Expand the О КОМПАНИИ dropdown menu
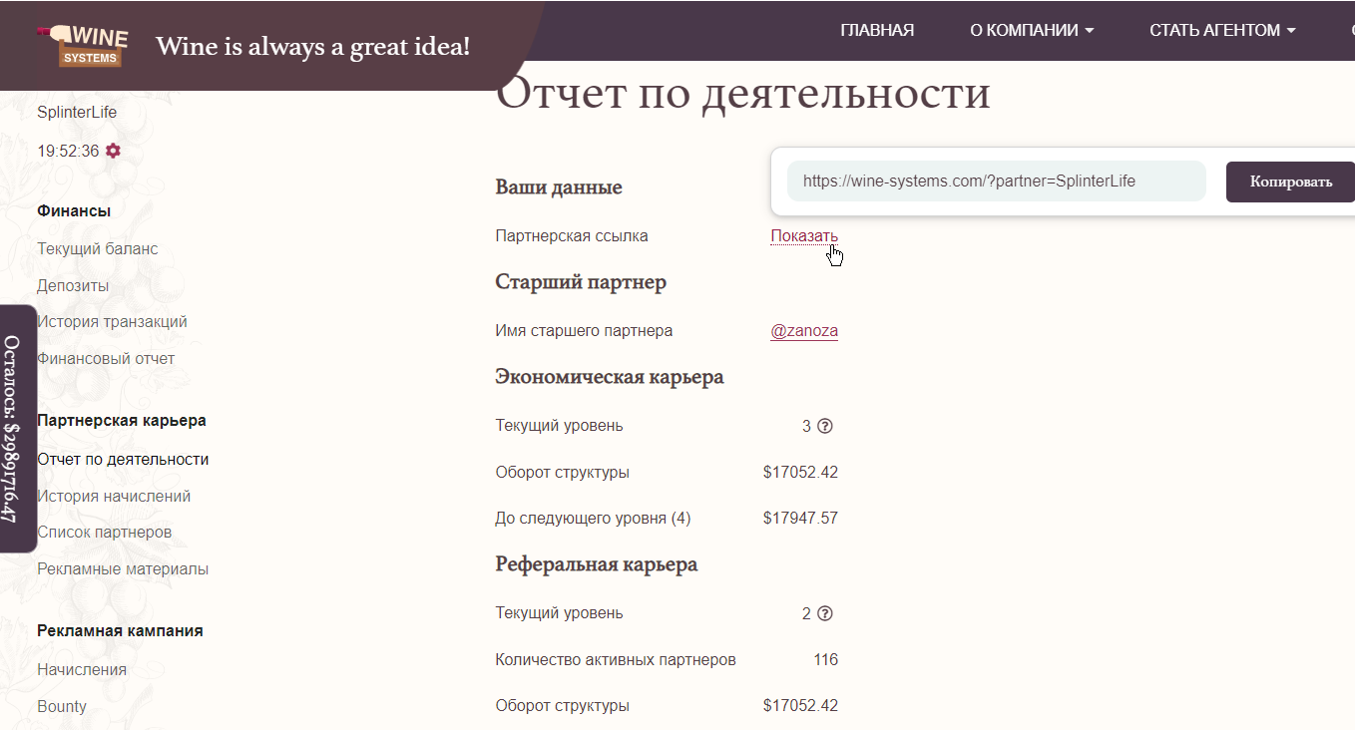Image resolution: width=1355 pixels, height=730 pixels. click(1032, 30)
